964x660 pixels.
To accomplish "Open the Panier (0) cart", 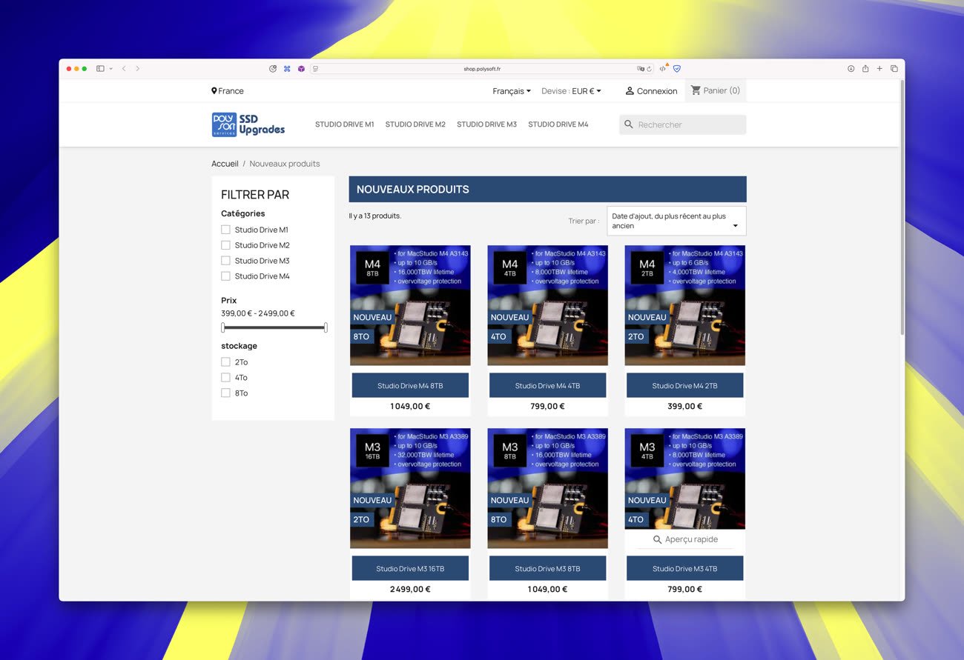I will point(716,90).
